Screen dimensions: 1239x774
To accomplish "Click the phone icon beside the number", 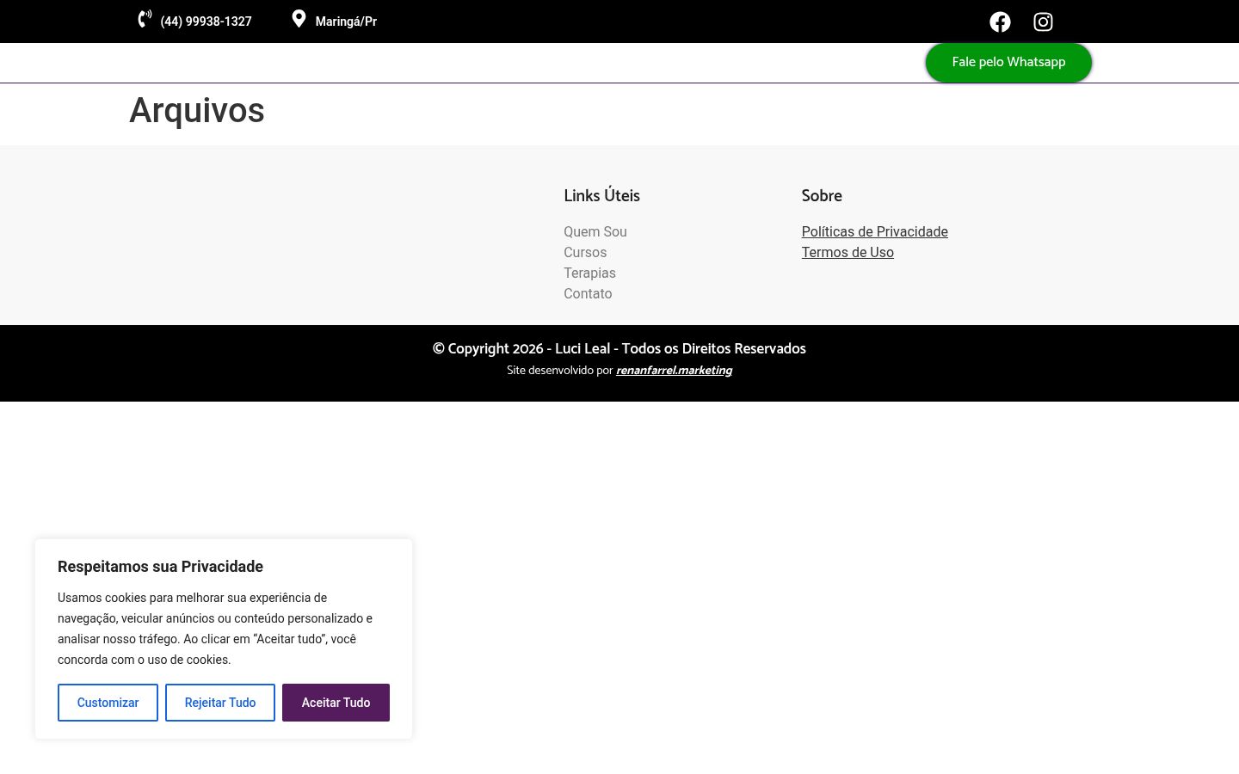I will tap(145, 19).
